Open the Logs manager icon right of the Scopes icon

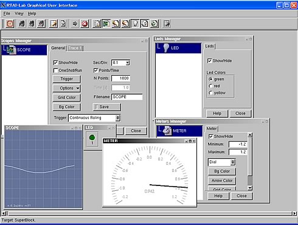tap(116, 24)
